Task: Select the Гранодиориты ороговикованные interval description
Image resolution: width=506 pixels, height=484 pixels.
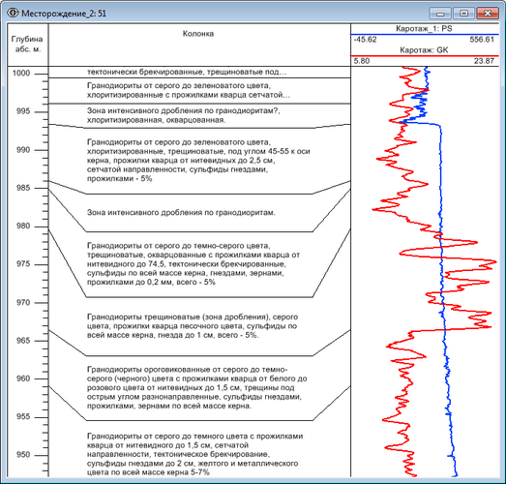Action: 196,387
